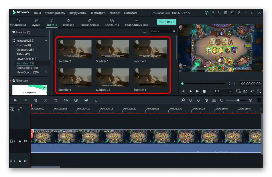This screenshot has height=177, width=272.
Task: Switch to the переход tab
Action: (68, 23)
